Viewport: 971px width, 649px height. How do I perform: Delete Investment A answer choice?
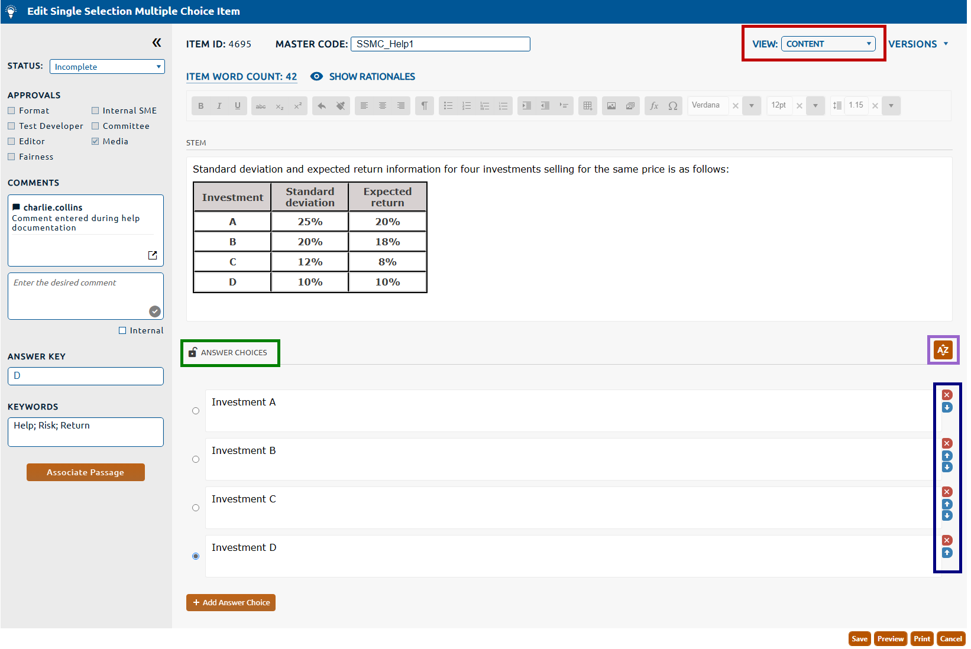click(947, 395)
